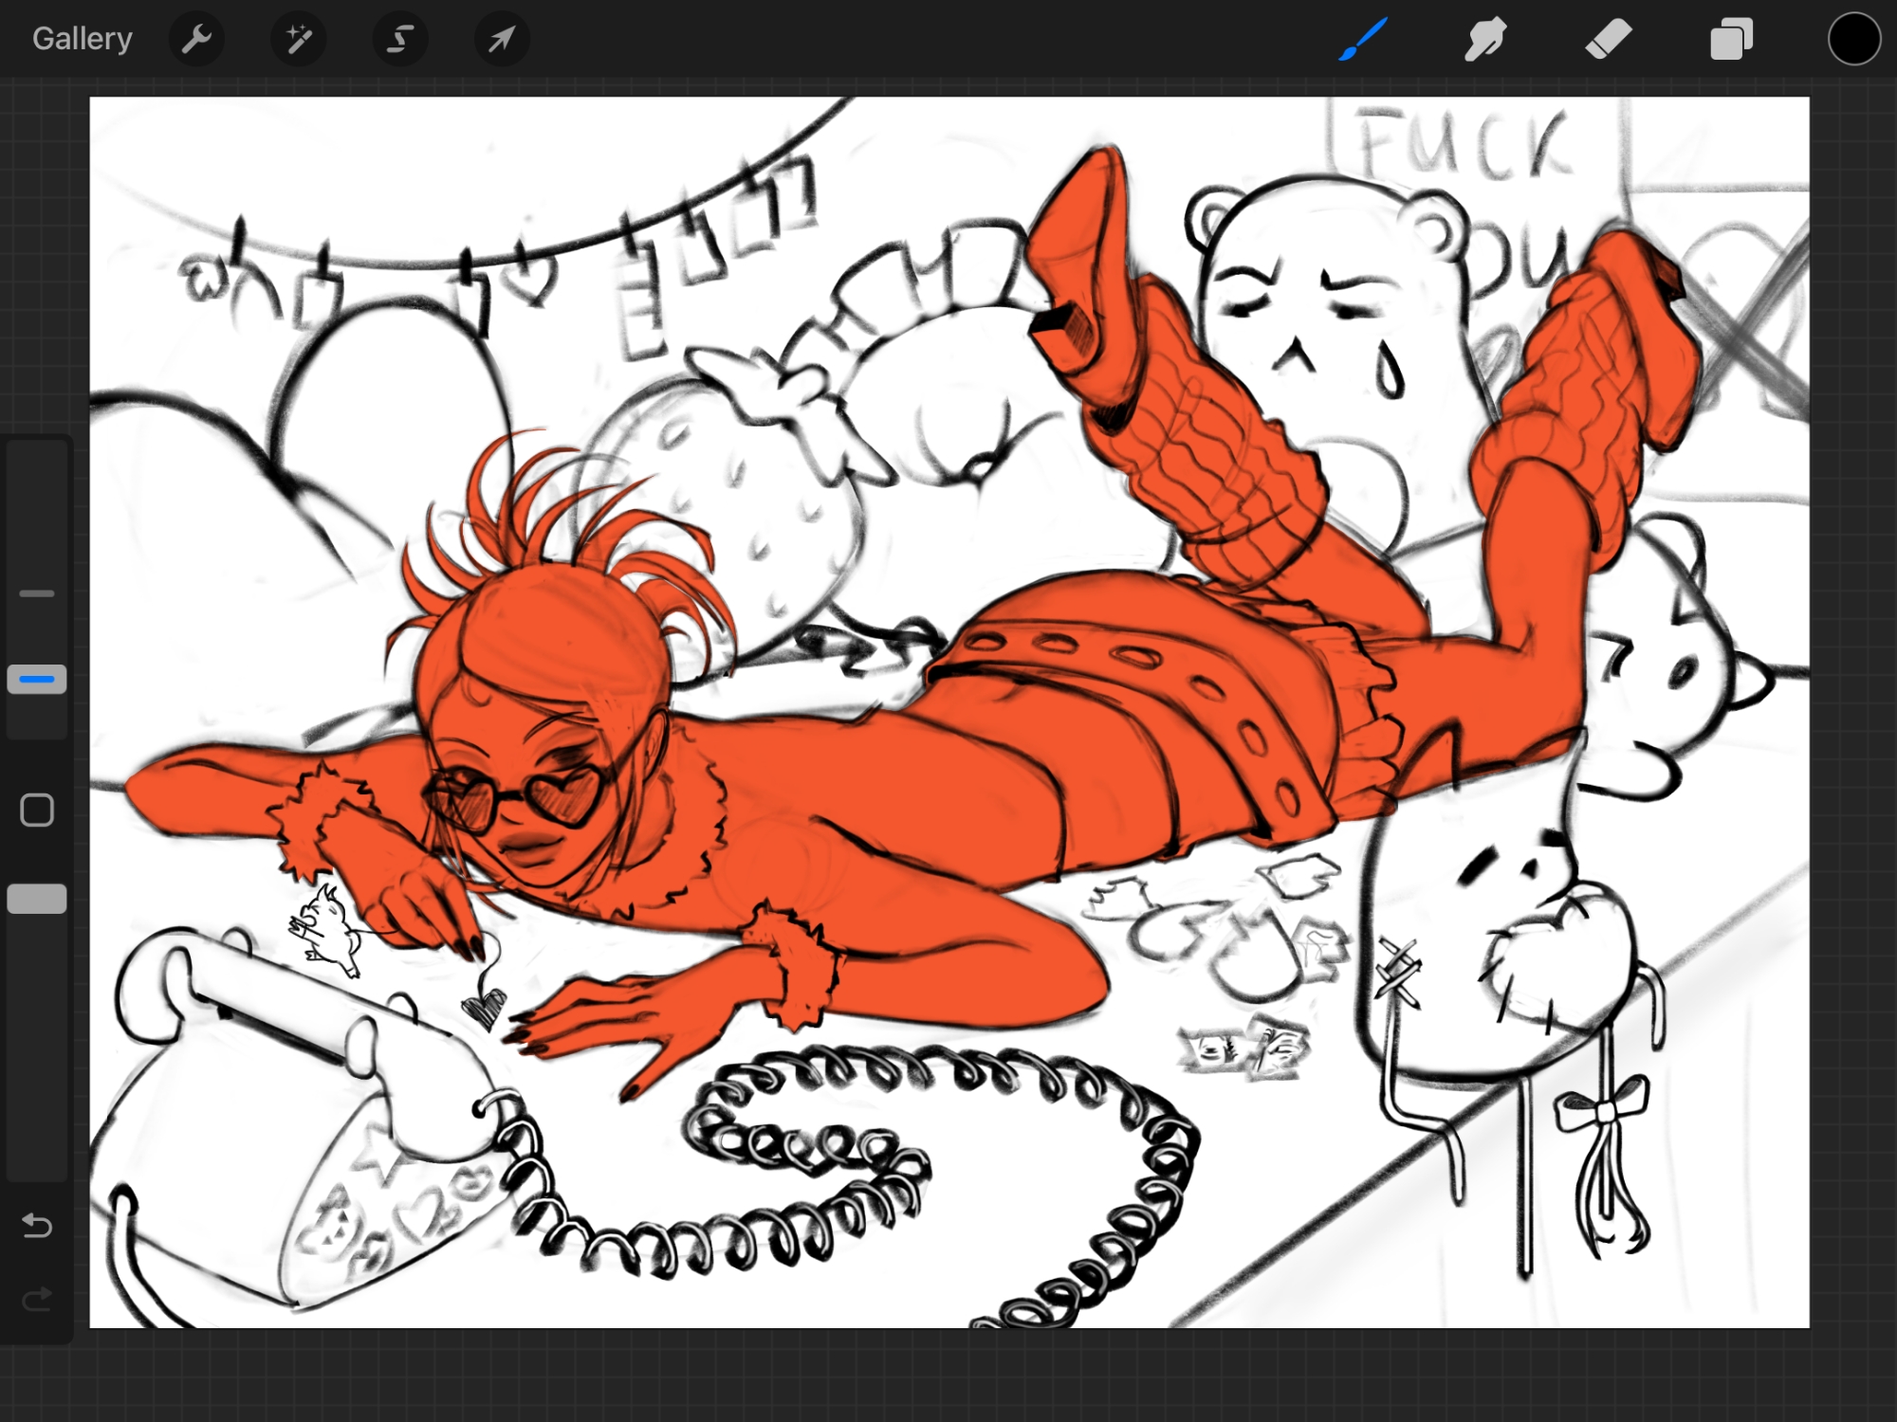The width and height of the screenshot is (1897, 1422).
Task: Select the Eraser tool
Action: (1609, 40)
